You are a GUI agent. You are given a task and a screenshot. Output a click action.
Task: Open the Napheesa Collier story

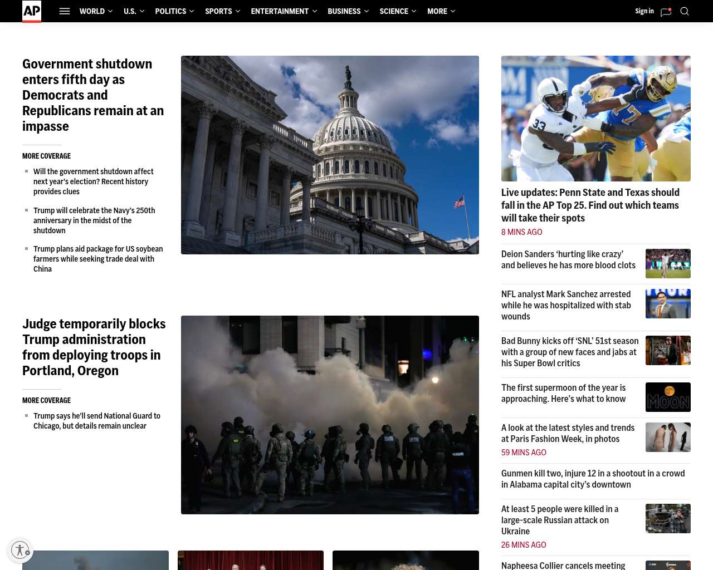click(x=563, y=565)
